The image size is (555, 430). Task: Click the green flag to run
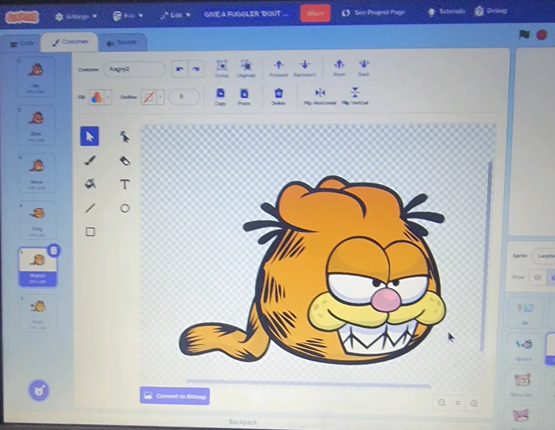(x=524, y=35)
